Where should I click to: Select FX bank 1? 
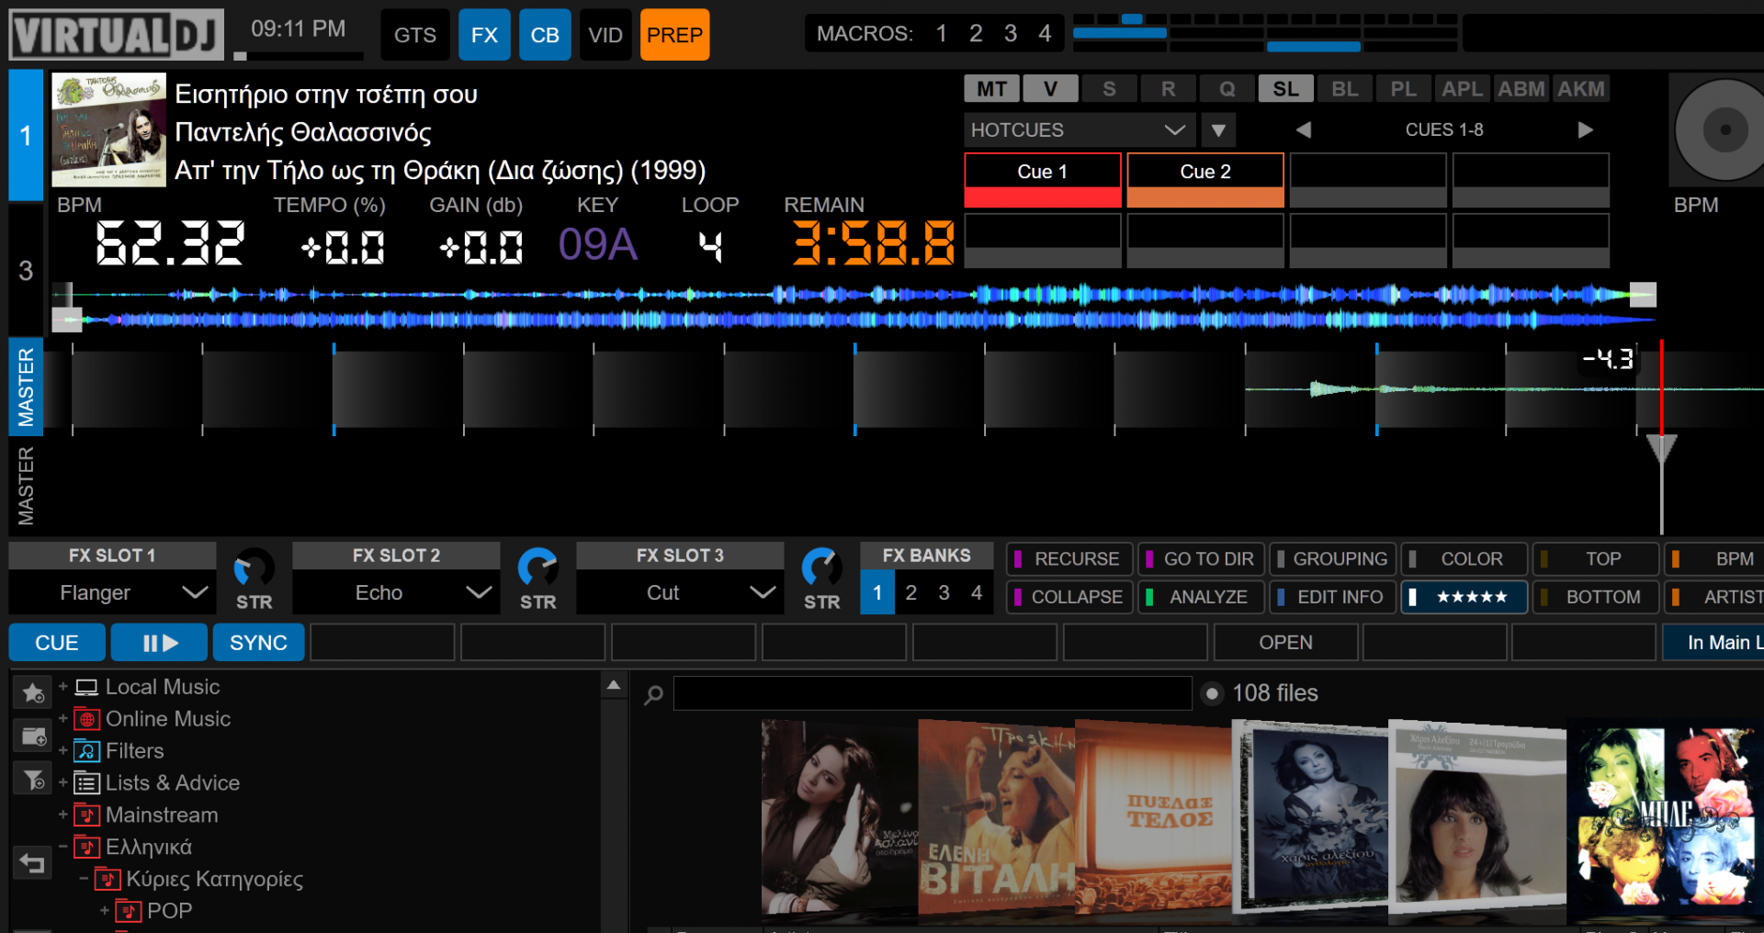(x=877, y=592)
